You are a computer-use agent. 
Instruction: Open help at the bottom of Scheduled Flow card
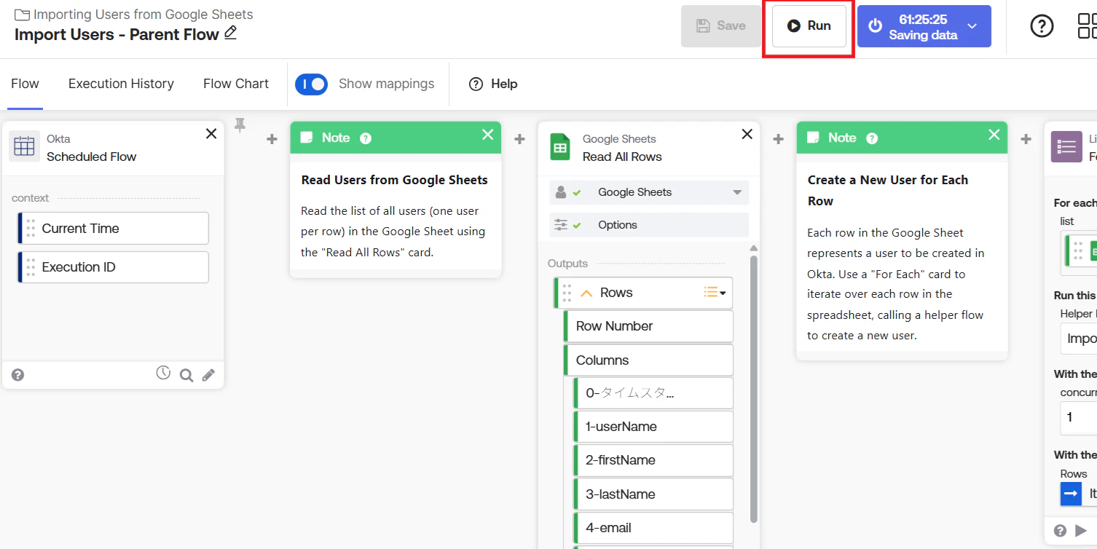pyautogui.click(x=18, y=375)
